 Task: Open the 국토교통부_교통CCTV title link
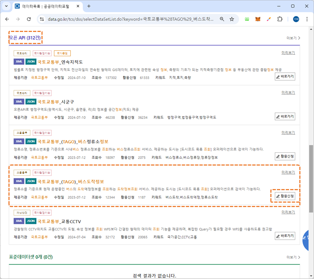point(59,221)
